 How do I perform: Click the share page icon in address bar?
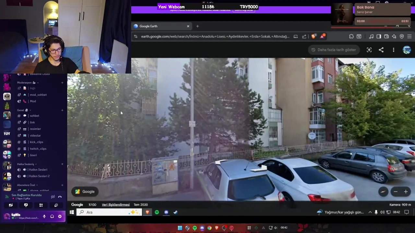304,37
